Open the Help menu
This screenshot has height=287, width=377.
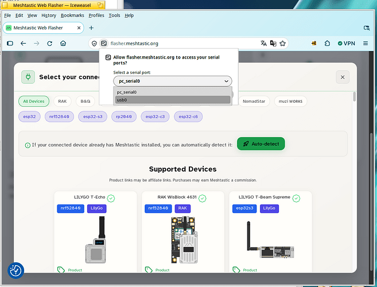(x=129, y=15)
